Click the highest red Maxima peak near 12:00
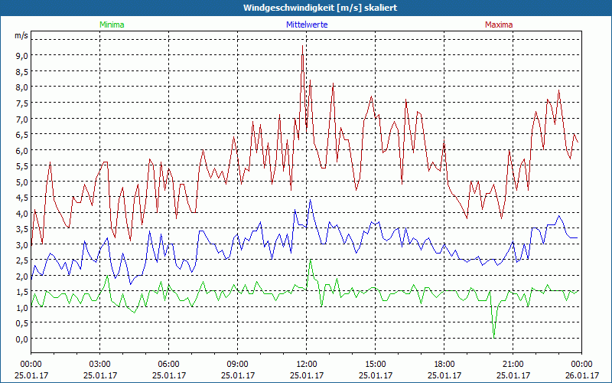The height and width of the screenshot is (383, 612). pyautogui.click(x=303, y=47)
